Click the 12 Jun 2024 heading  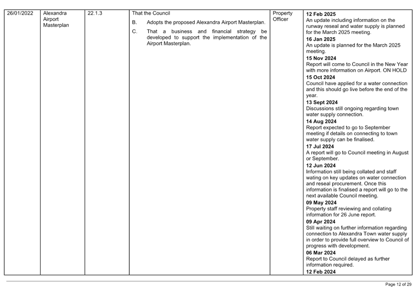321,166
